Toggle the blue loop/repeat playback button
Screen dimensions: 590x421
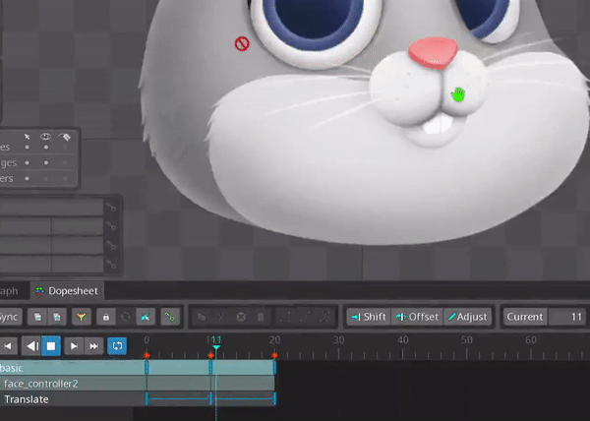[117, 346]
